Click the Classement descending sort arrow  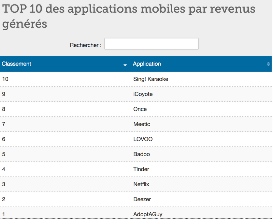click(x=125, y=65)
